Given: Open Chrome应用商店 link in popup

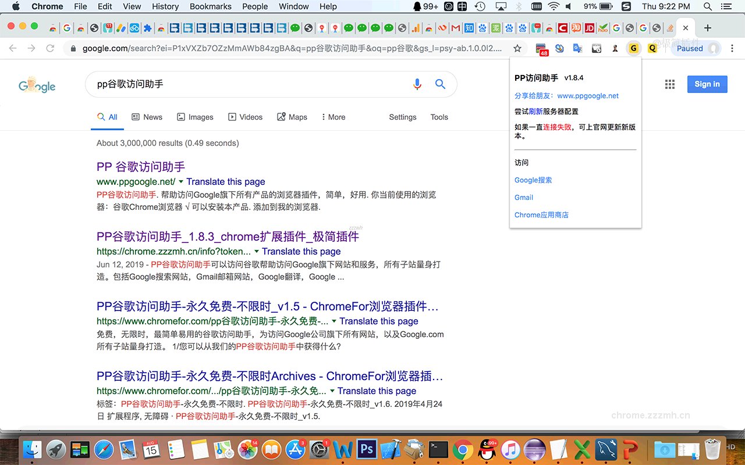Looking at the screenshot, I should click(x=541, y=215).
